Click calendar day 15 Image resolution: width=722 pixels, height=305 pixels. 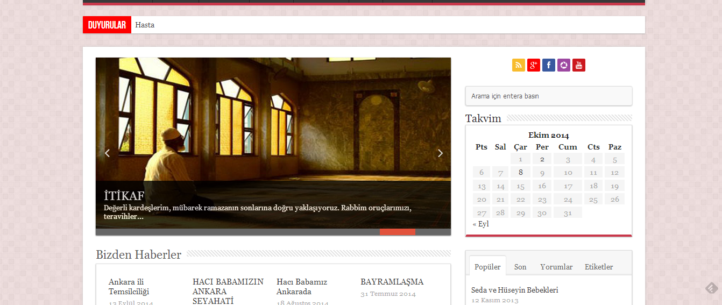521,186
